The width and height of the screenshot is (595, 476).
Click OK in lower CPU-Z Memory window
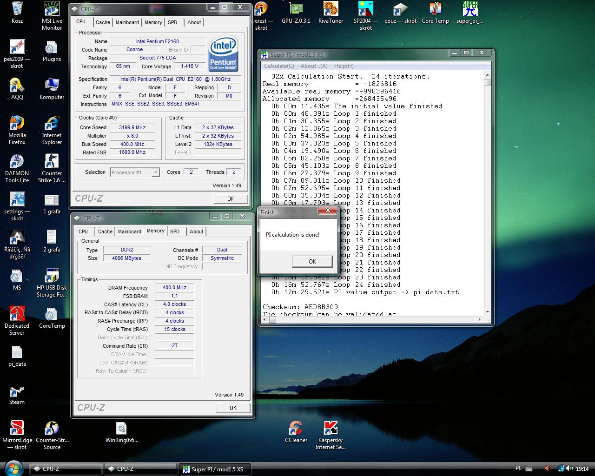[233, 408]
